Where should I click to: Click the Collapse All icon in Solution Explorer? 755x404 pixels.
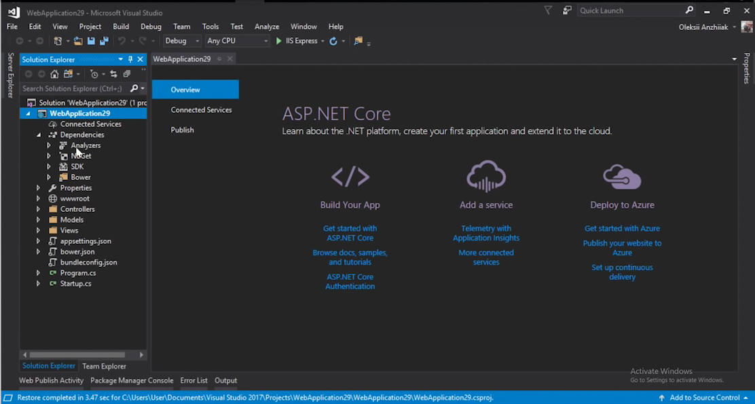point(126,74)
